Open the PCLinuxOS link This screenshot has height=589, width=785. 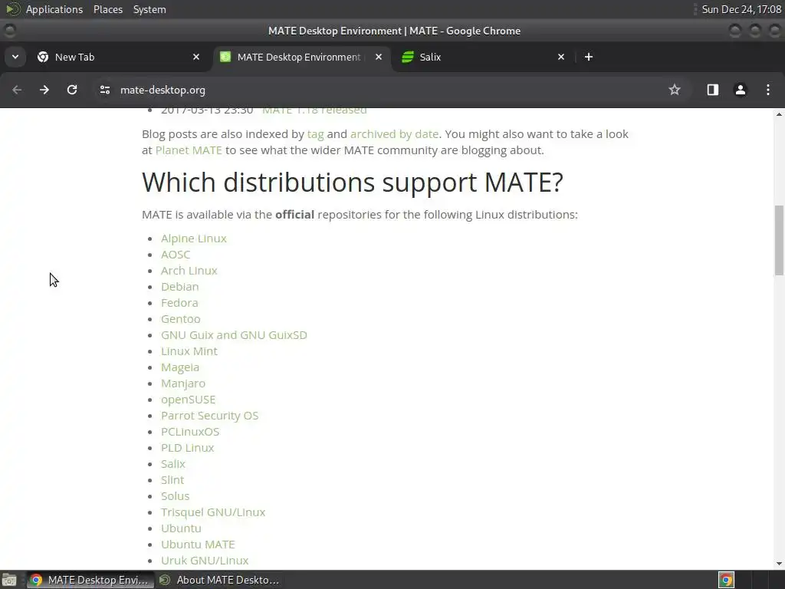190,431
